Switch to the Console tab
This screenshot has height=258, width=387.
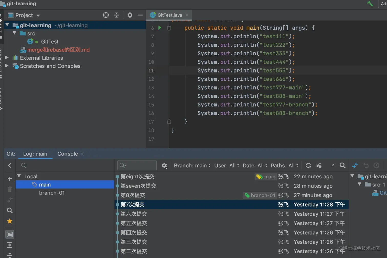coord(68,154)
